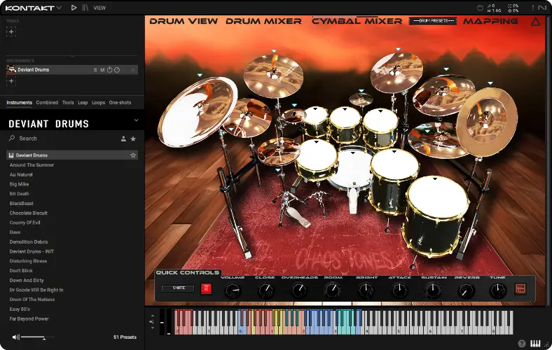Mute the Deviant Drums instrument
Viewport: 552px width, 350px height.
pyautogui.click(x=102, y=70)
